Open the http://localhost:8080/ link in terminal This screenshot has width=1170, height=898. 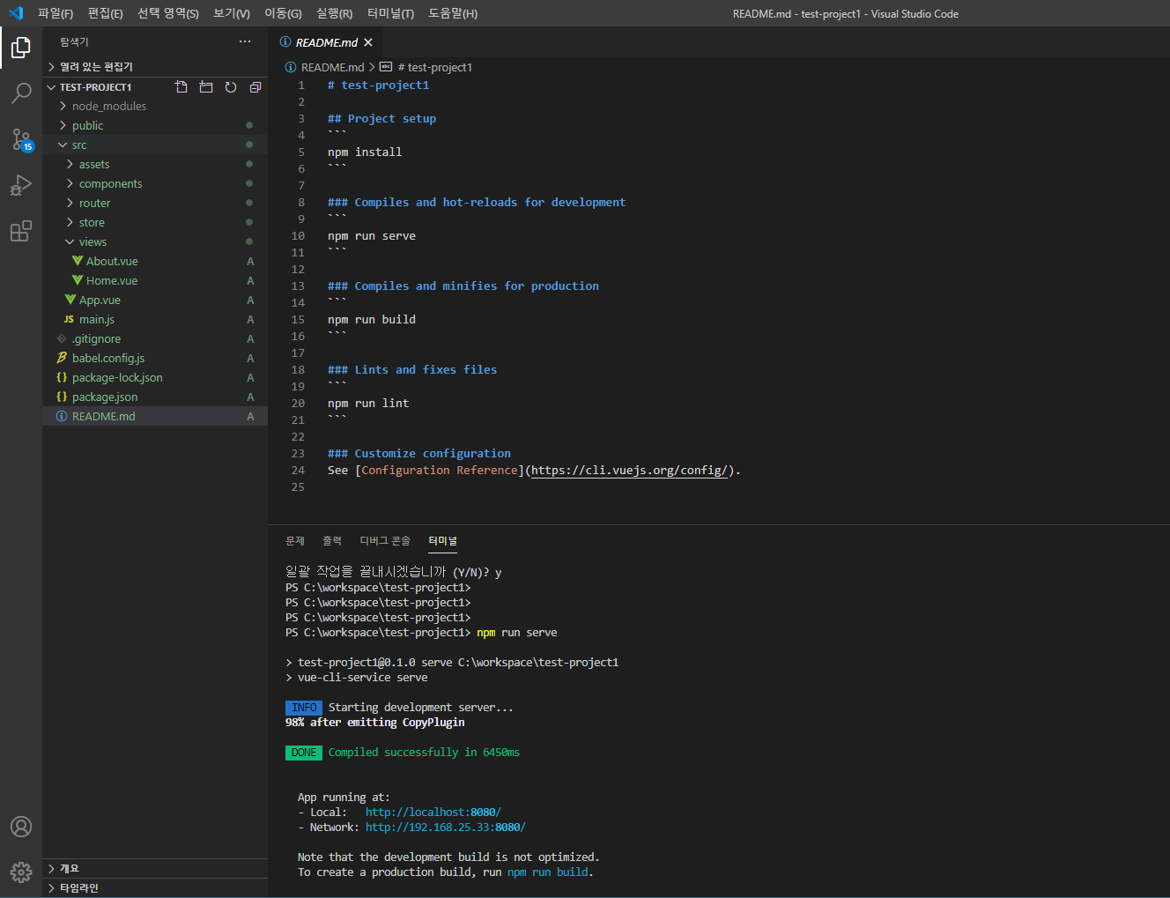tap(433, 813)
